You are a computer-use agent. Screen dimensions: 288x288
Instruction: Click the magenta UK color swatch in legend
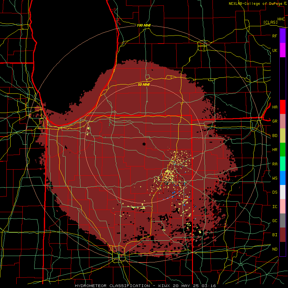pyautogui.click(x=283, y=50)
